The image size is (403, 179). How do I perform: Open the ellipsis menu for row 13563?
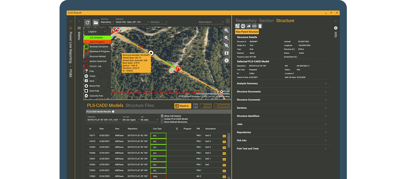pyautogui.click(x=224, y=177)
